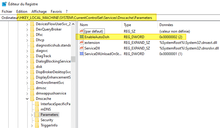Select the mDNS tree item label
The height and width of the screenshot is (128, 220).
click(46, 109)
